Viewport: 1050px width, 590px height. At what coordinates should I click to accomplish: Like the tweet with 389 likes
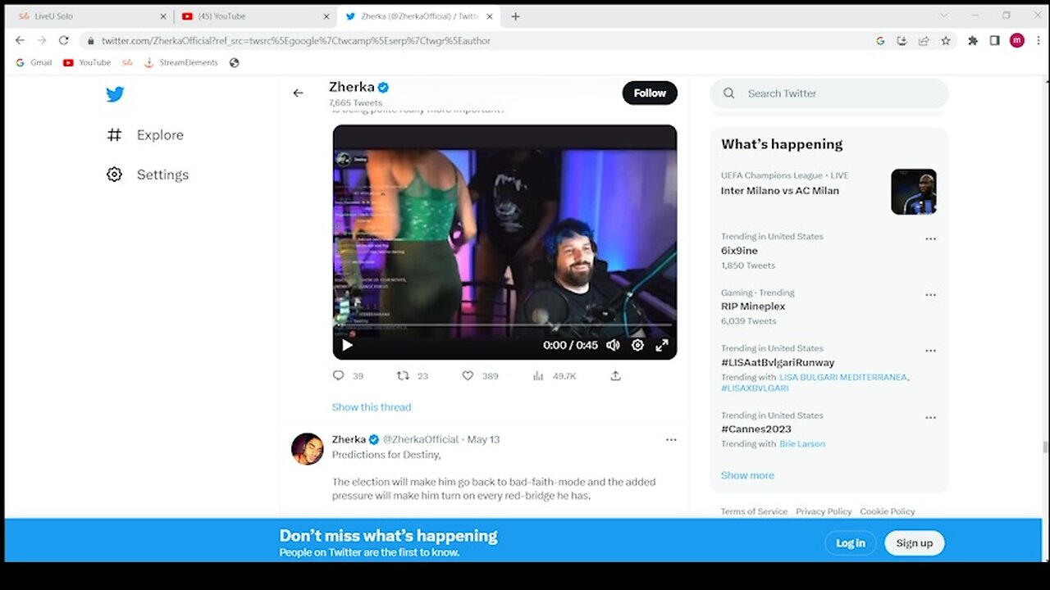(x=468, y=375)
